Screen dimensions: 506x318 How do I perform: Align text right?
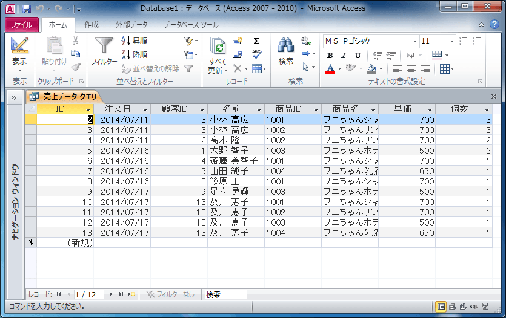[x=425, y=68]
